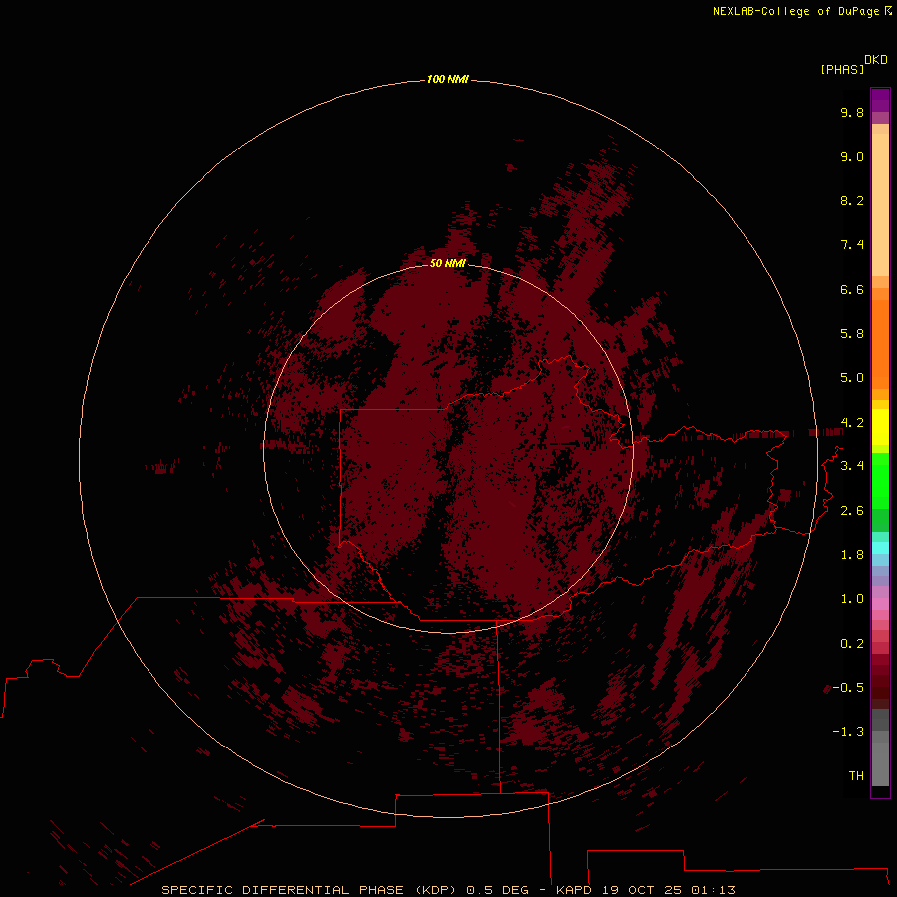Click the 5.0 value on the scale
897x897 pixels.
pyautogui.click(x=852, y=378)
